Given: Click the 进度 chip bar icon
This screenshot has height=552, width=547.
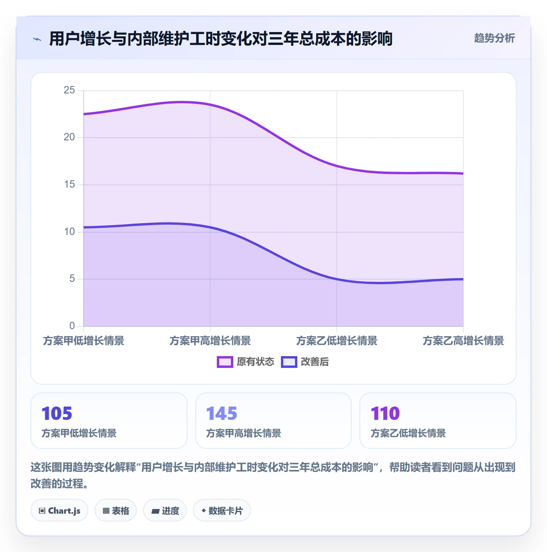Looking at the screenshot, I should point(156,511).
